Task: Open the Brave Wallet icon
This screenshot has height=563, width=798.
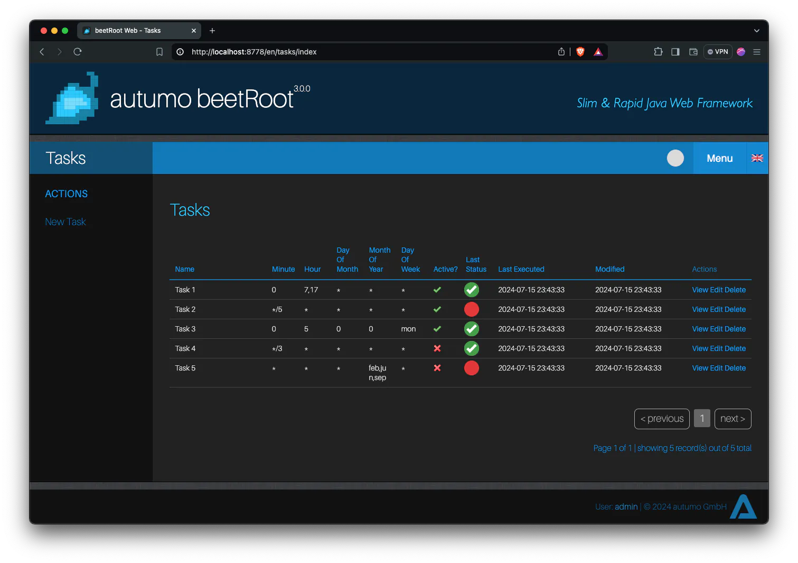Action: (693, 52)
